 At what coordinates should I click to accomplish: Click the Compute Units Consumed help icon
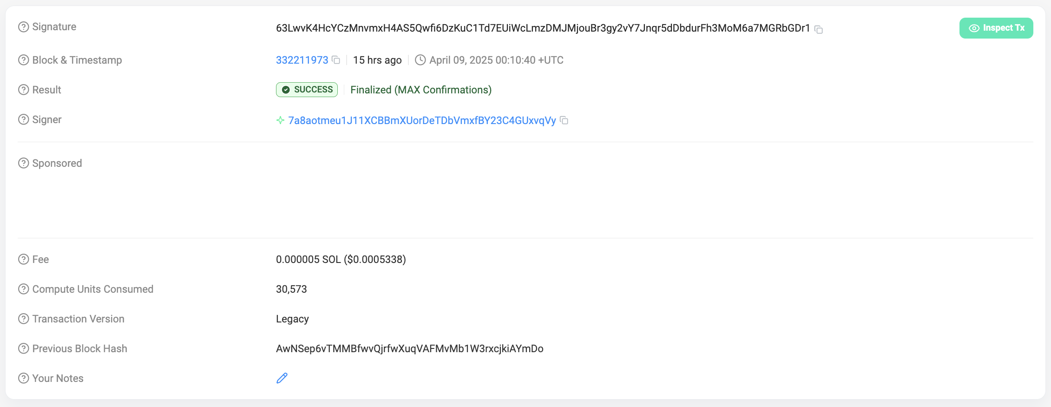pyautogui.click(x=23, y=289)
